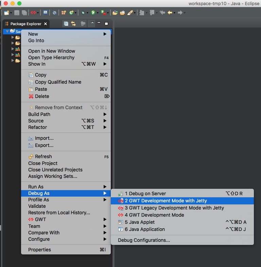This screenshot has height=267, width=261.
Task: Open the GWT submenu in context menu
Action: point(66,219)
